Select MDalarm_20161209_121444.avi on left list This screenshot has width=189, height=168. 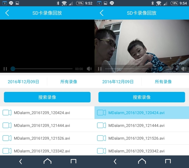tap(47, 125)
